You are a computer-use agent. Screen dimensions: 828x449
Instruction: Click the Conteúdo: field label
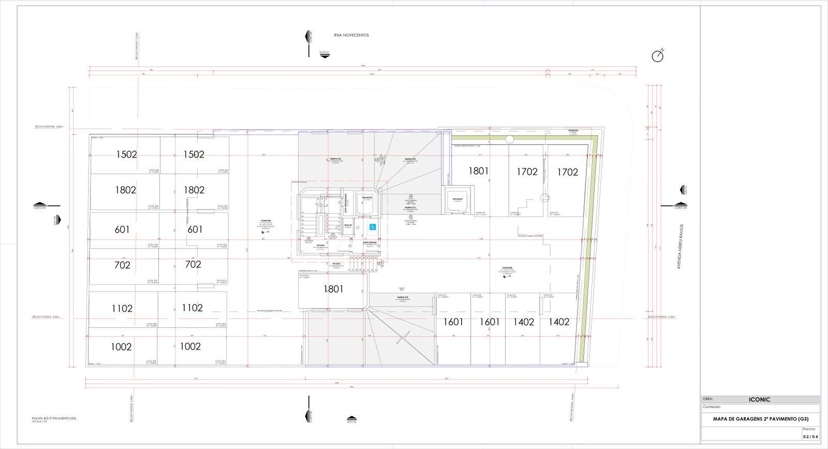tap(712, 407)
